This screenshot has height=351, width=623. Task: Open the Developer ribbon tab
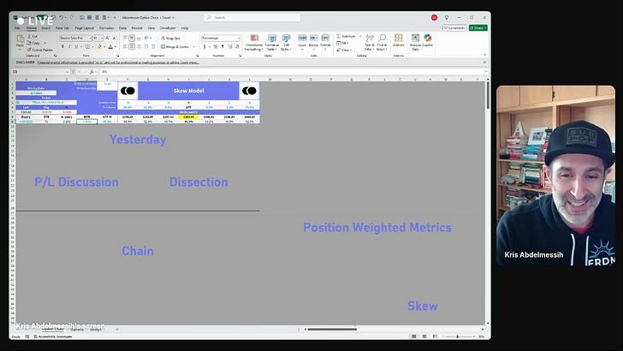coord(168,28)
